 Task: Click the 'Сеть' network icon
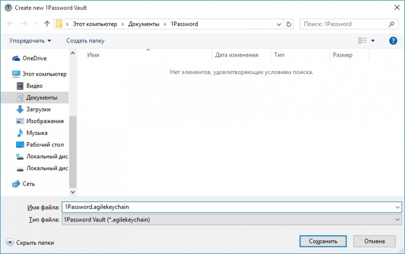click(16, 184)
